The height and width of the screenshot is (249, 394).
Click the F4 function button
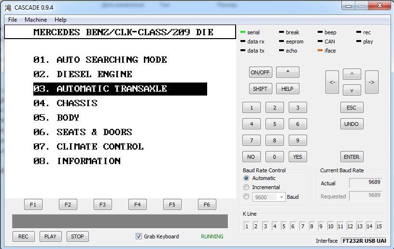[137, 205]
